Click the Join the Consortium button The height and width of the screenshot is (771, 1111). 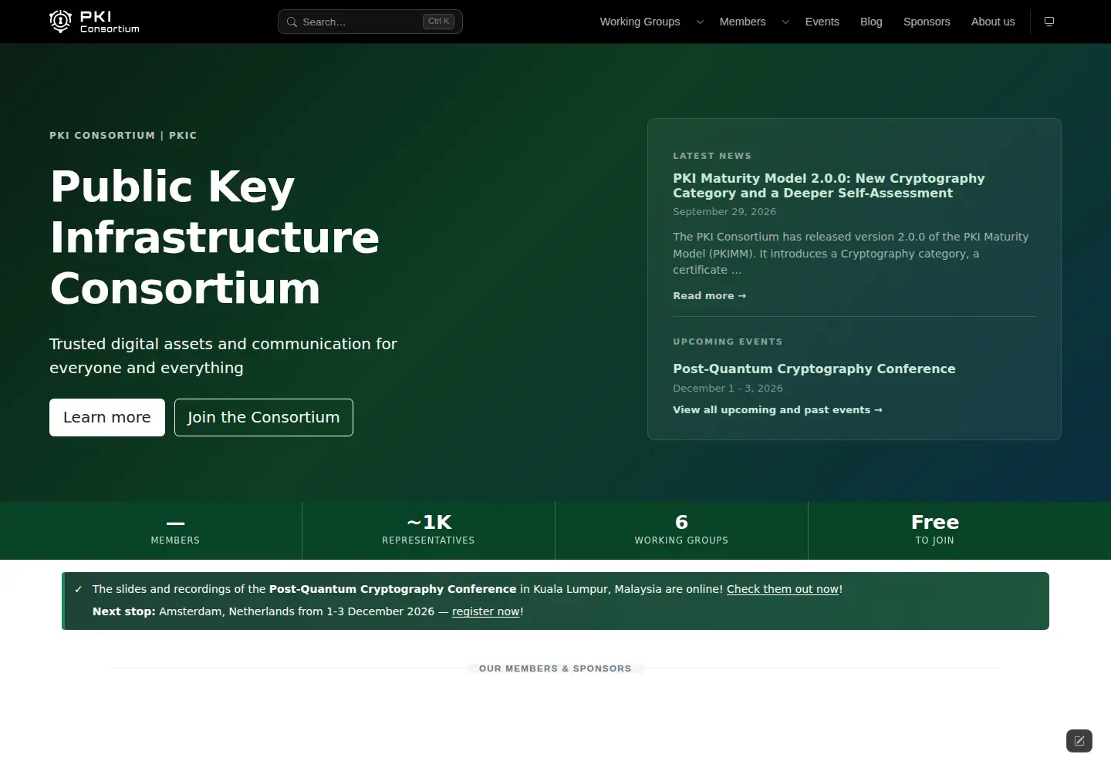coord(264,417)
